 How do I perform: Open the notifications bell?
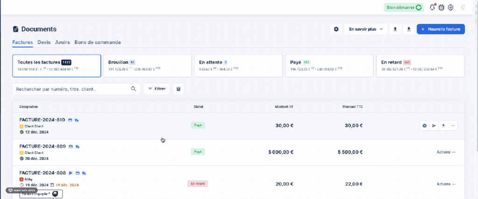pos(432,7)
